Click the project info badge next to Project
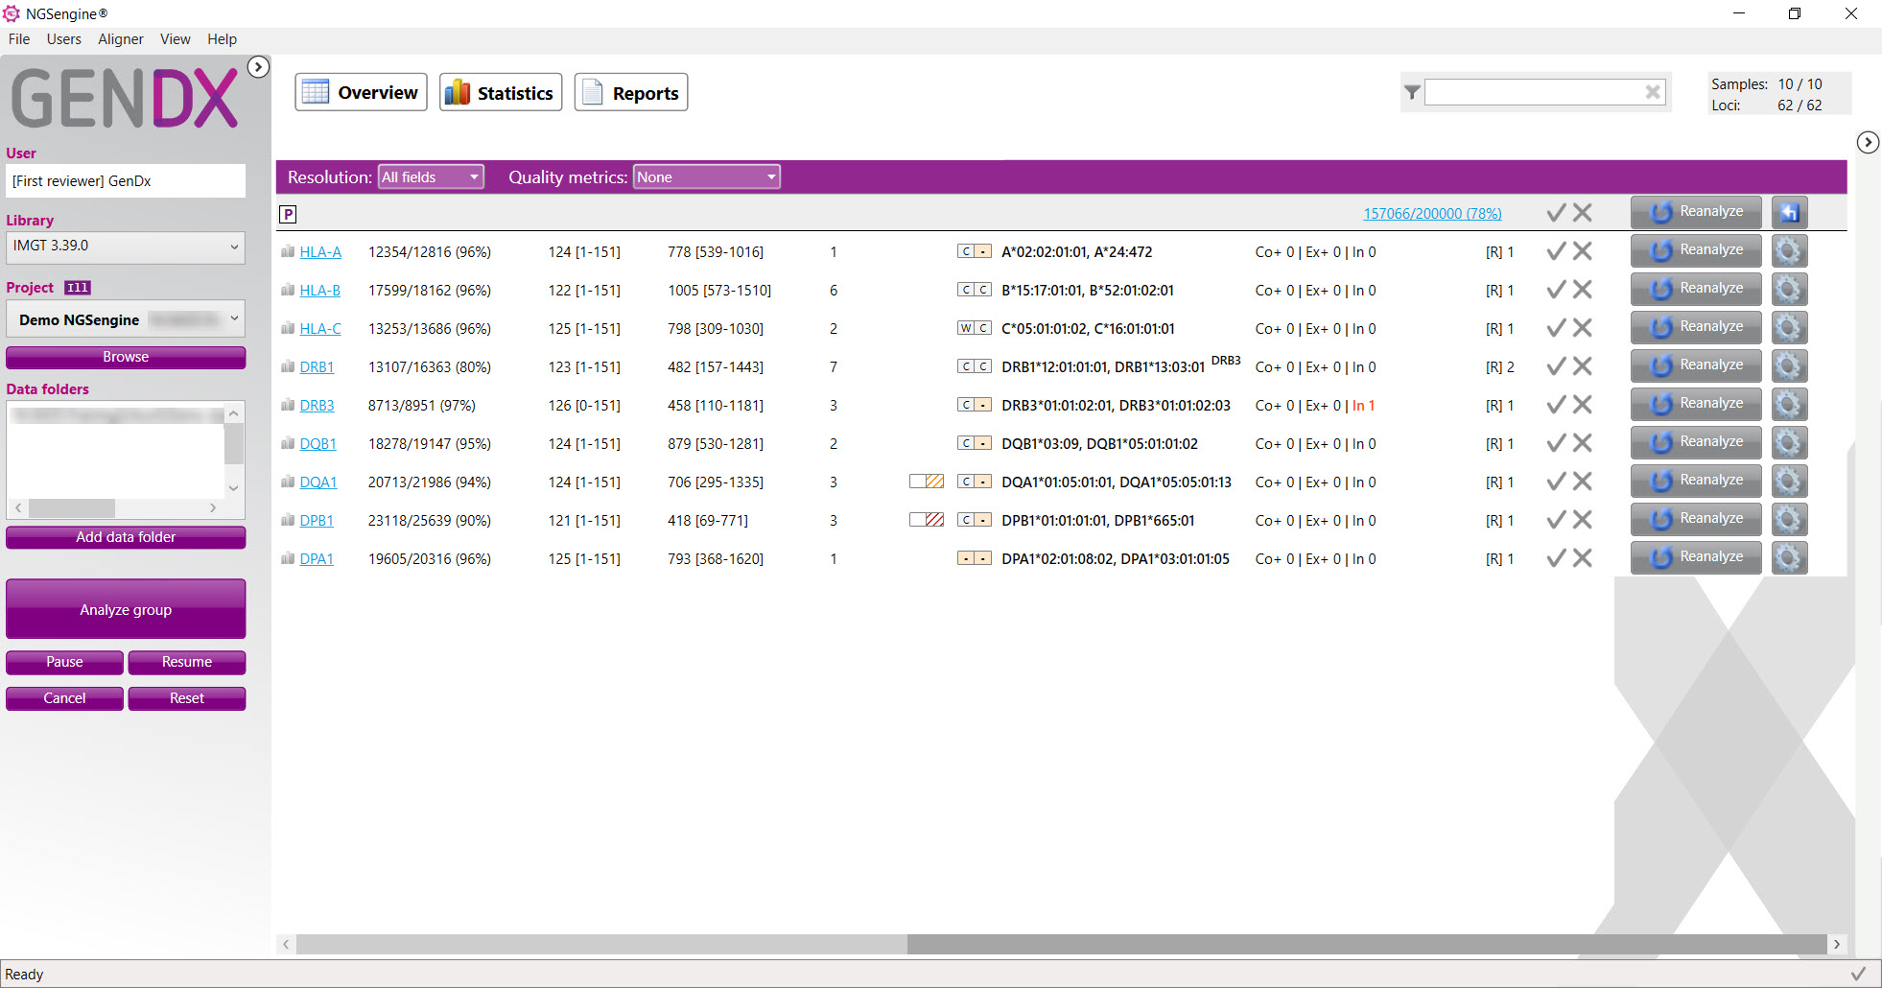The image size is (1882, 988). pyautogui.click(x=78, y=288)
